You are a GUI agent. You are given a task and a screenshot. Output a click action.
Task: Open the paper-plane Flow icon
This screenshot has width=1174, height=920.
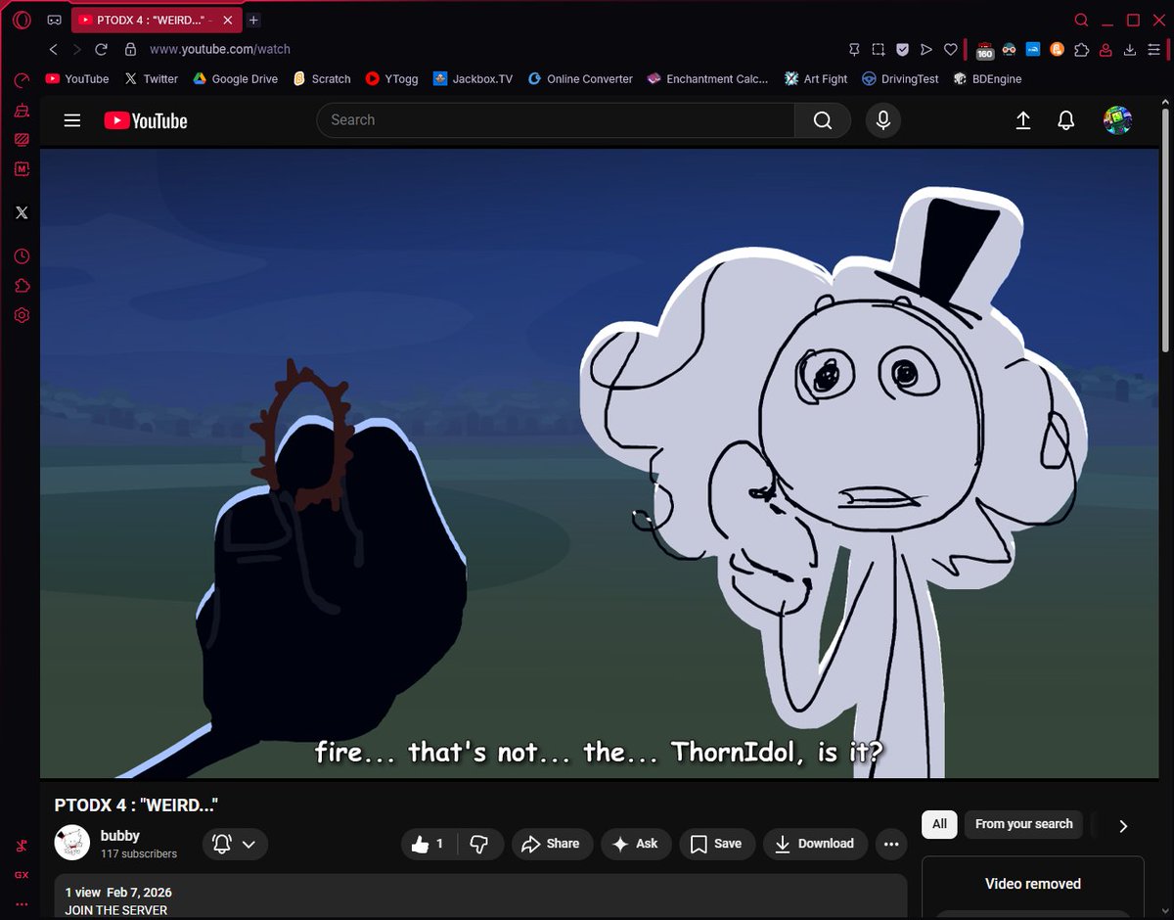tap(926, 49)
